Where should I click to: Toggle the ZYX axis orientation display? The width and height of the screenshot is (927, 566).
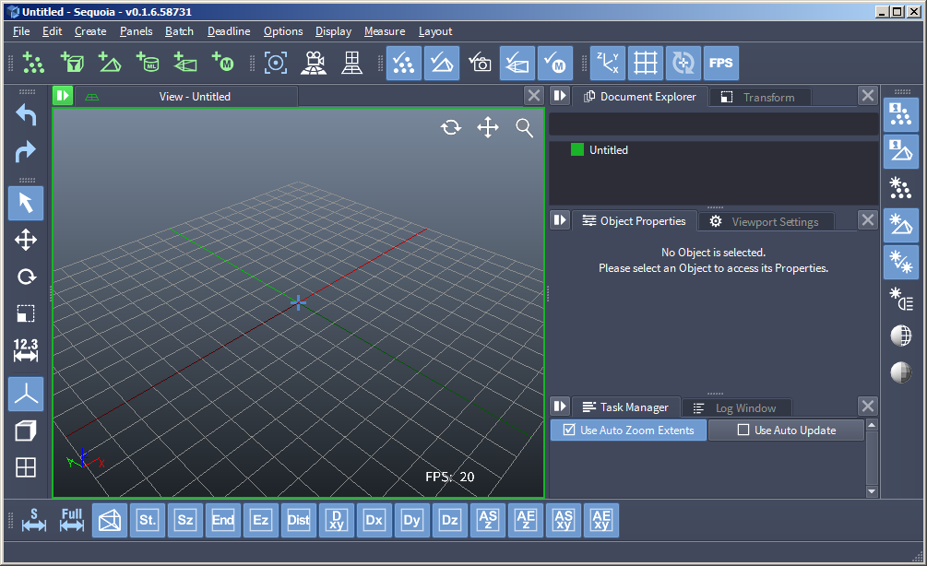pos(607,63)
